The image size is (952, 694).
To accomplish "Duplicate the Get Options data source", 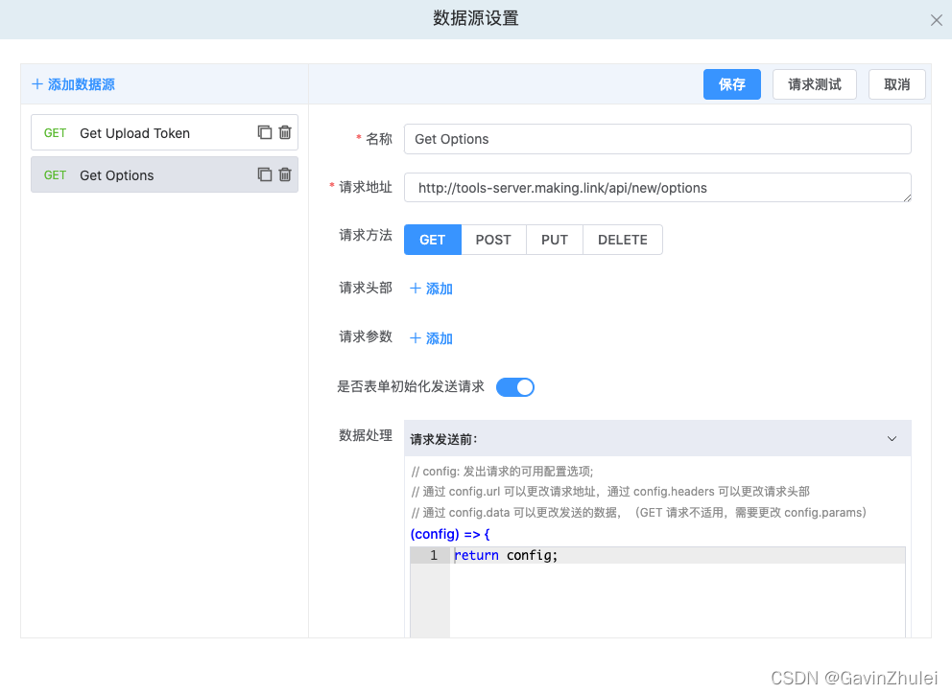I will coord(265,174).
